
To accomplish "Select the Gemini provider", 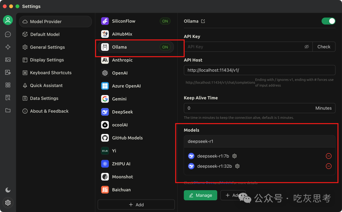I will (136, 99).
